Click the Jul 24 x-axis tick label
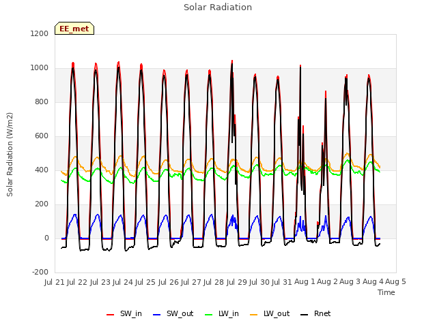The width and height of the screenshot is (437, 327). tap(123, 282)
